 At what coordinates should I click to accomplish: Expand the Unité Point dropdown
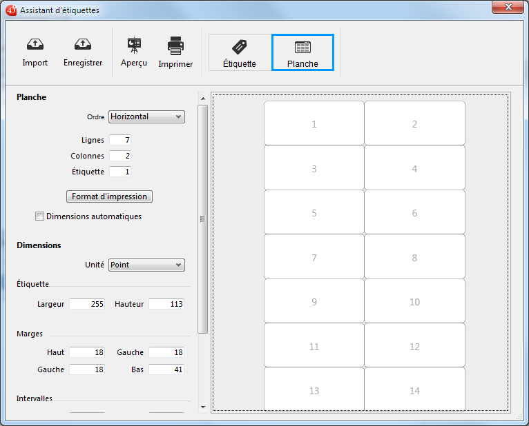pyautogui.click(x=146, y=265)
